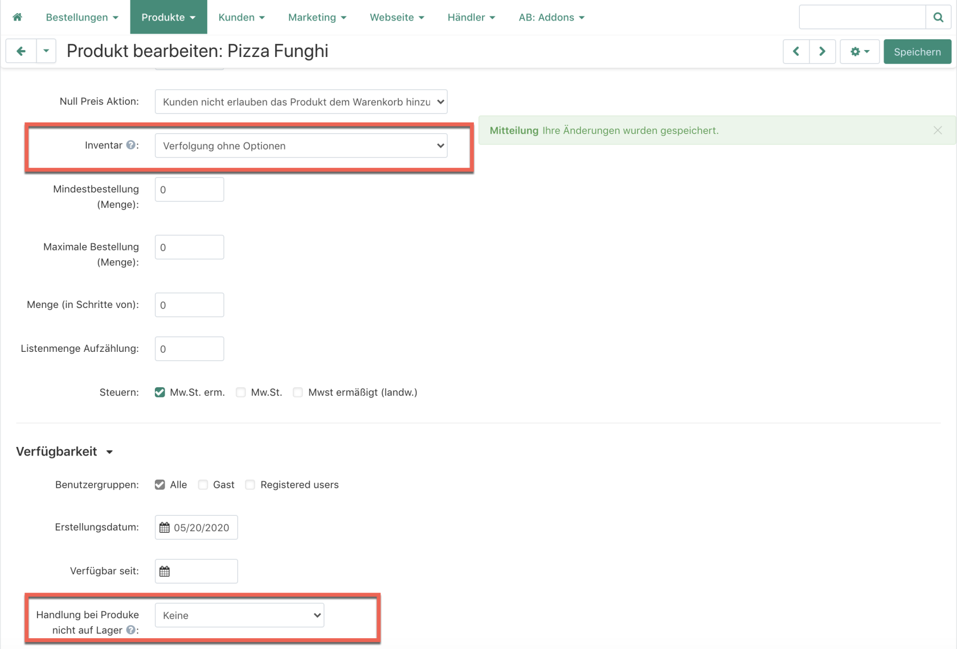This screenshot has height=649, width=957.
Task: Click the Speichern button
Action: tap(917, 52)
